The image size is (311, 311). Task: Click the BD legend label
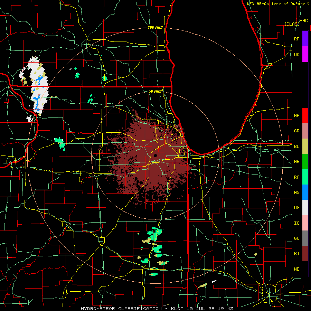(x=296, y=147)
